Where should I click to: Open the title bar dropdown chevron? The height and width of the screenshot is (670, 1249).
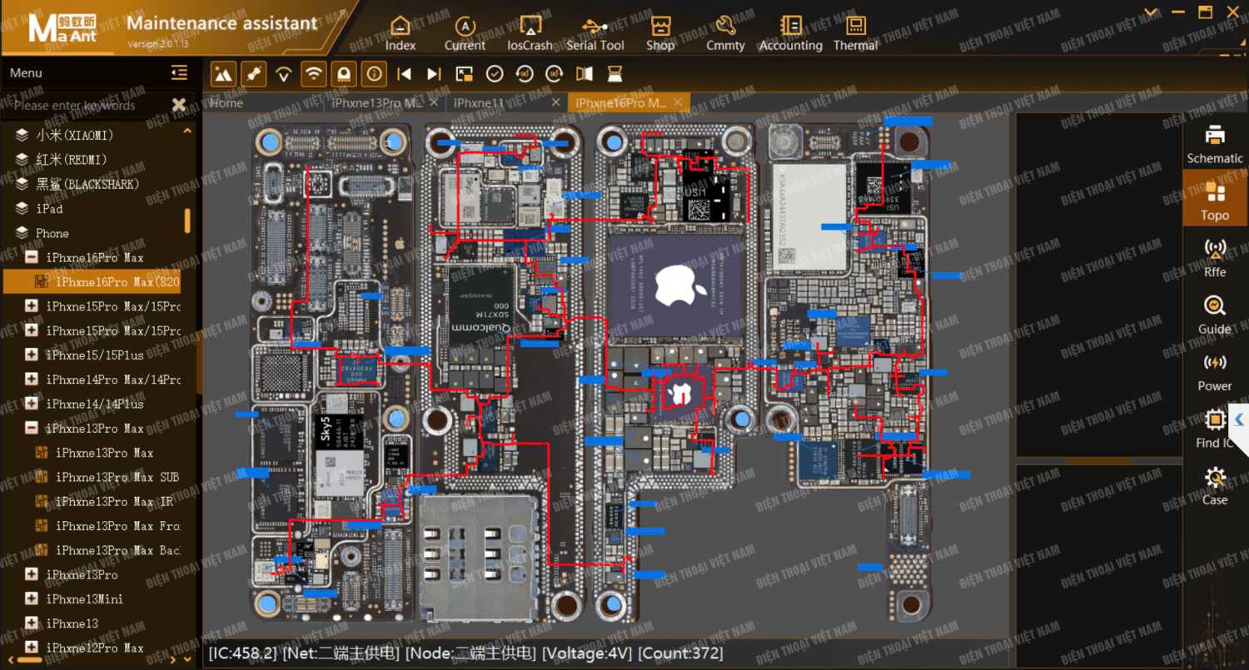[1152, 12]
